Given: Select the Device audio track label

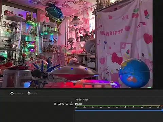Looking at the screenshot, I should 79,104.
